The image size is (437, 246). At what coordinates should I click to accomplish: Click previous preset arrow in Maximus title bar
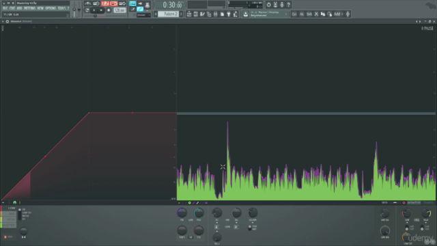point(417,21)
